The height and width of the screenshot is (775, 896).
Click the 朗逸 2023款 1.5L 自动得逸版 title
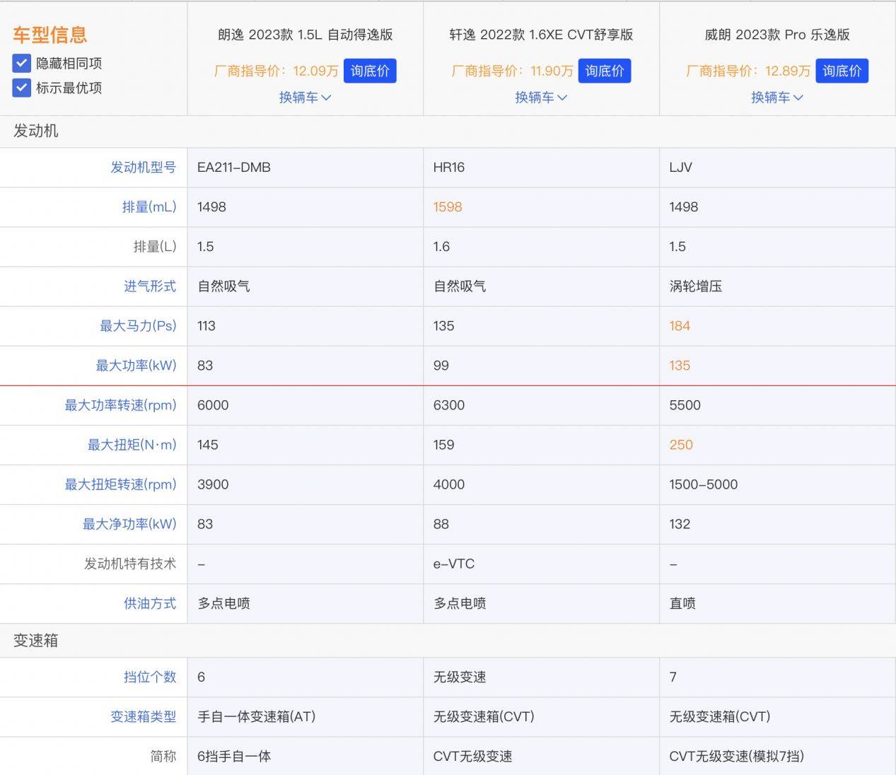305,35
